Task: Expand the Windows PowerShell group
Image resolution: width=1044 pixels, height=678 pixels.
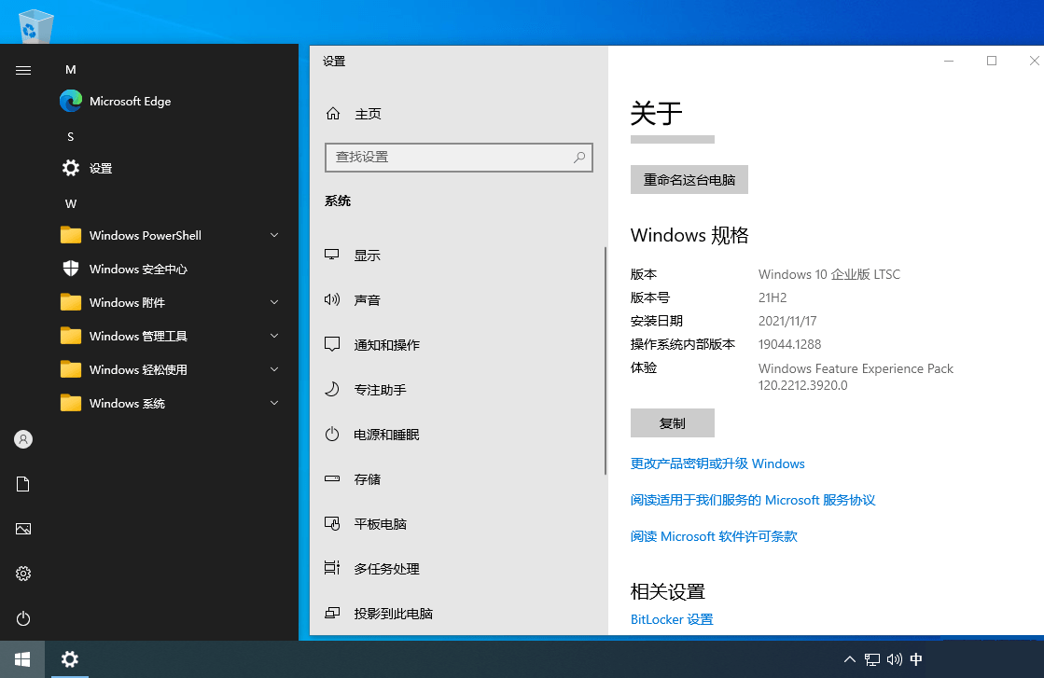Action: point(146,235)
